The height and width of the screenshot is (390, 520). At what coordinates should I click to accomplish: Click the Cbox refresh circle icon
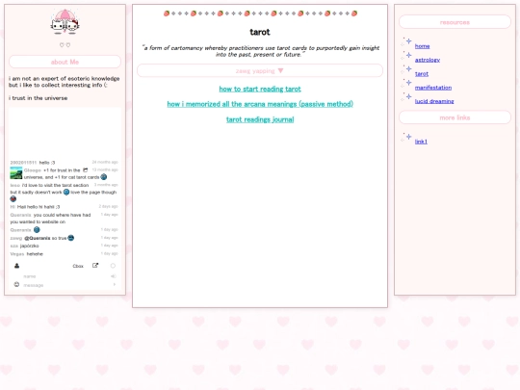tap(113, 266)
